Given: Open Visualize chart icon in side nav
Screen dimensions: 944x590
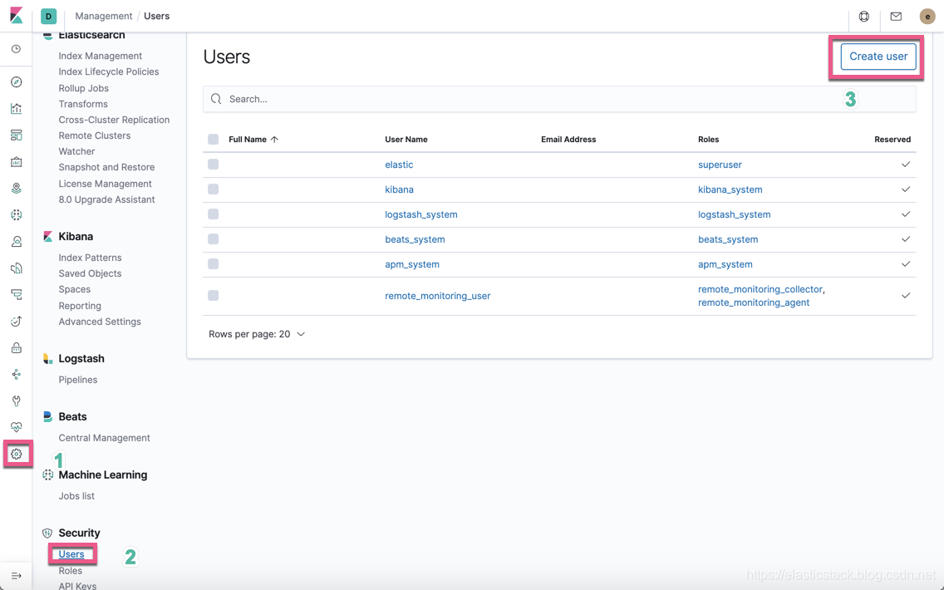Looking at the screenshot, I should tap(17, 108).
